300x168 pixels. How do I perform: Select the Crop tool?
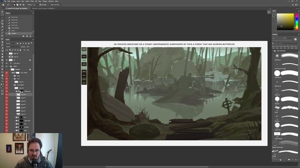coord(2,24)
